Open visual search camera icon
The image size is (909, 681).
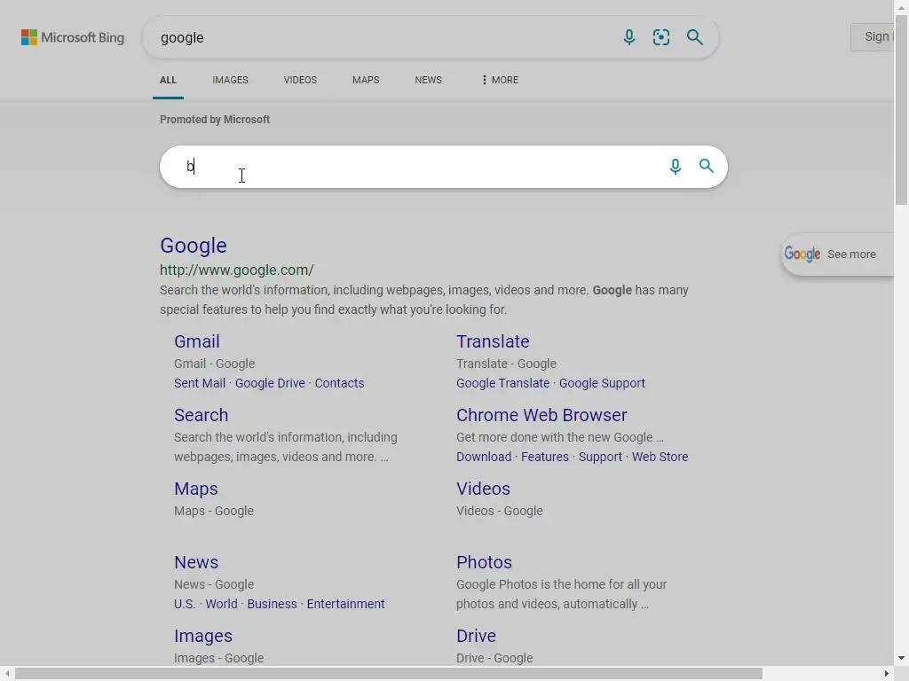(661, 37)
